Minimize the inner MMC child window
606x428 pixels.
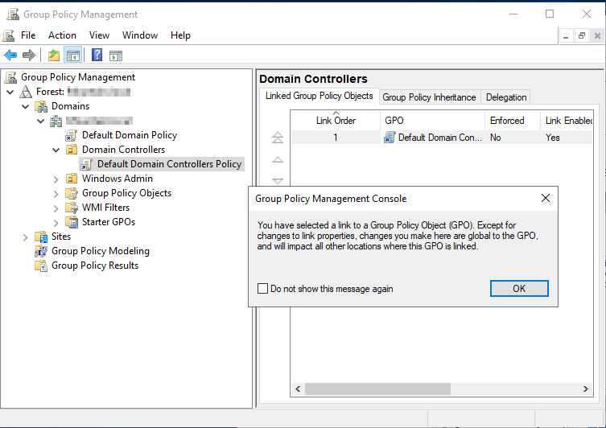click(567, 36)
